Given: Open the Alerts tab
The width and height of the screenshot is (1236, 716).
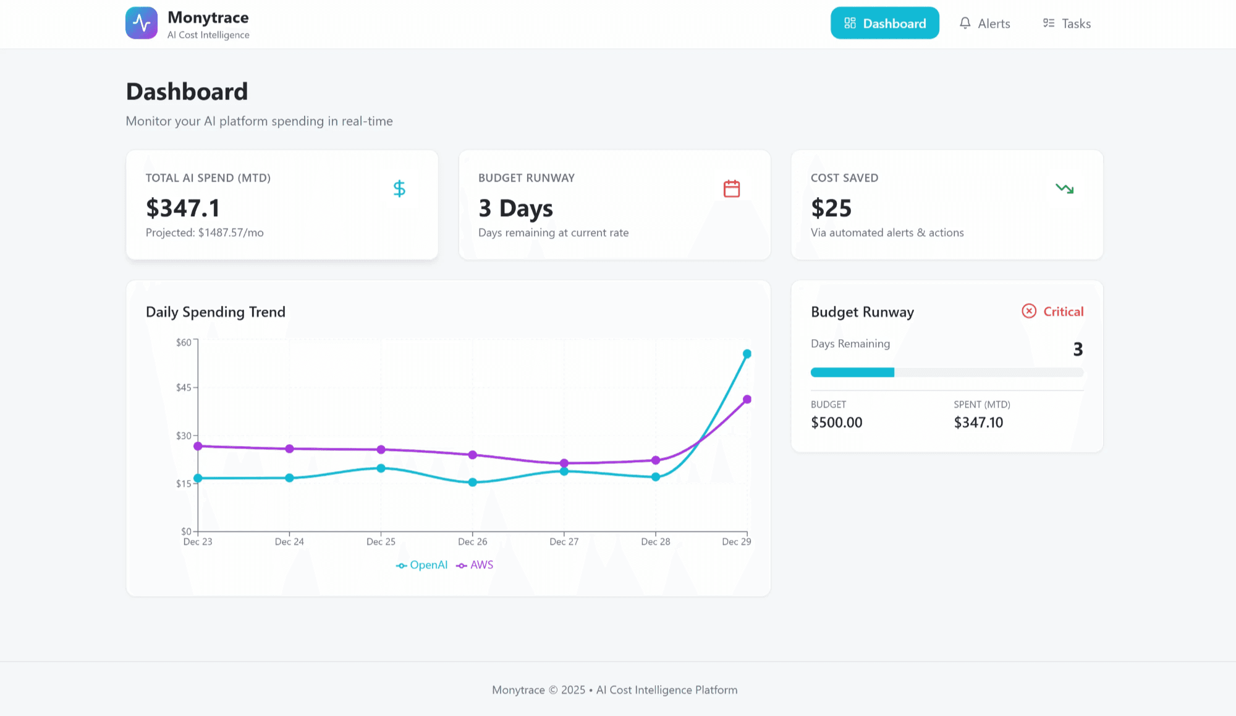Looking at the screenshot, I should (x=984, y=23).
